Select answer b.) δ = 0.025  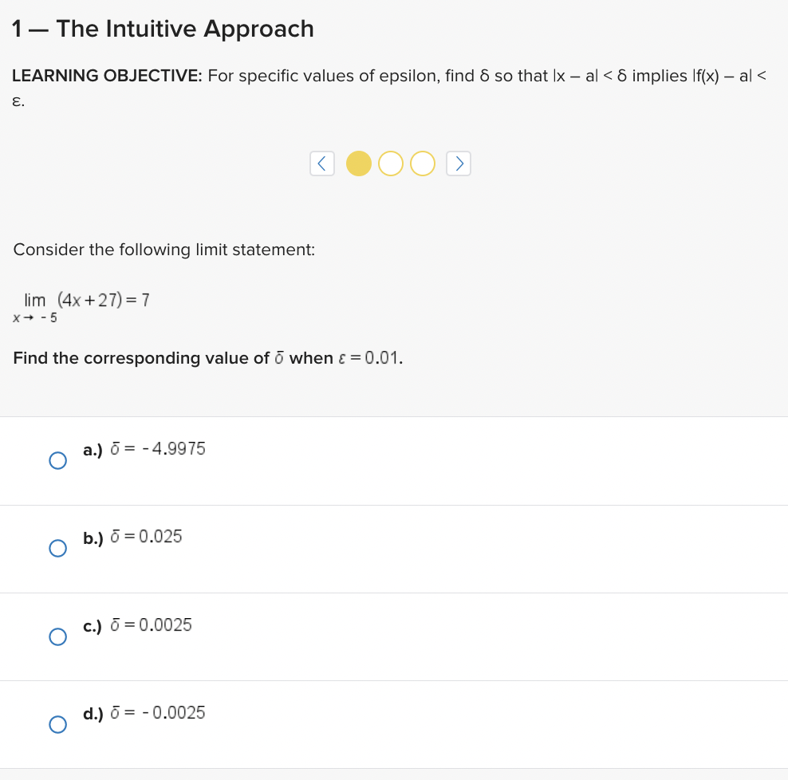click(57, 549)
